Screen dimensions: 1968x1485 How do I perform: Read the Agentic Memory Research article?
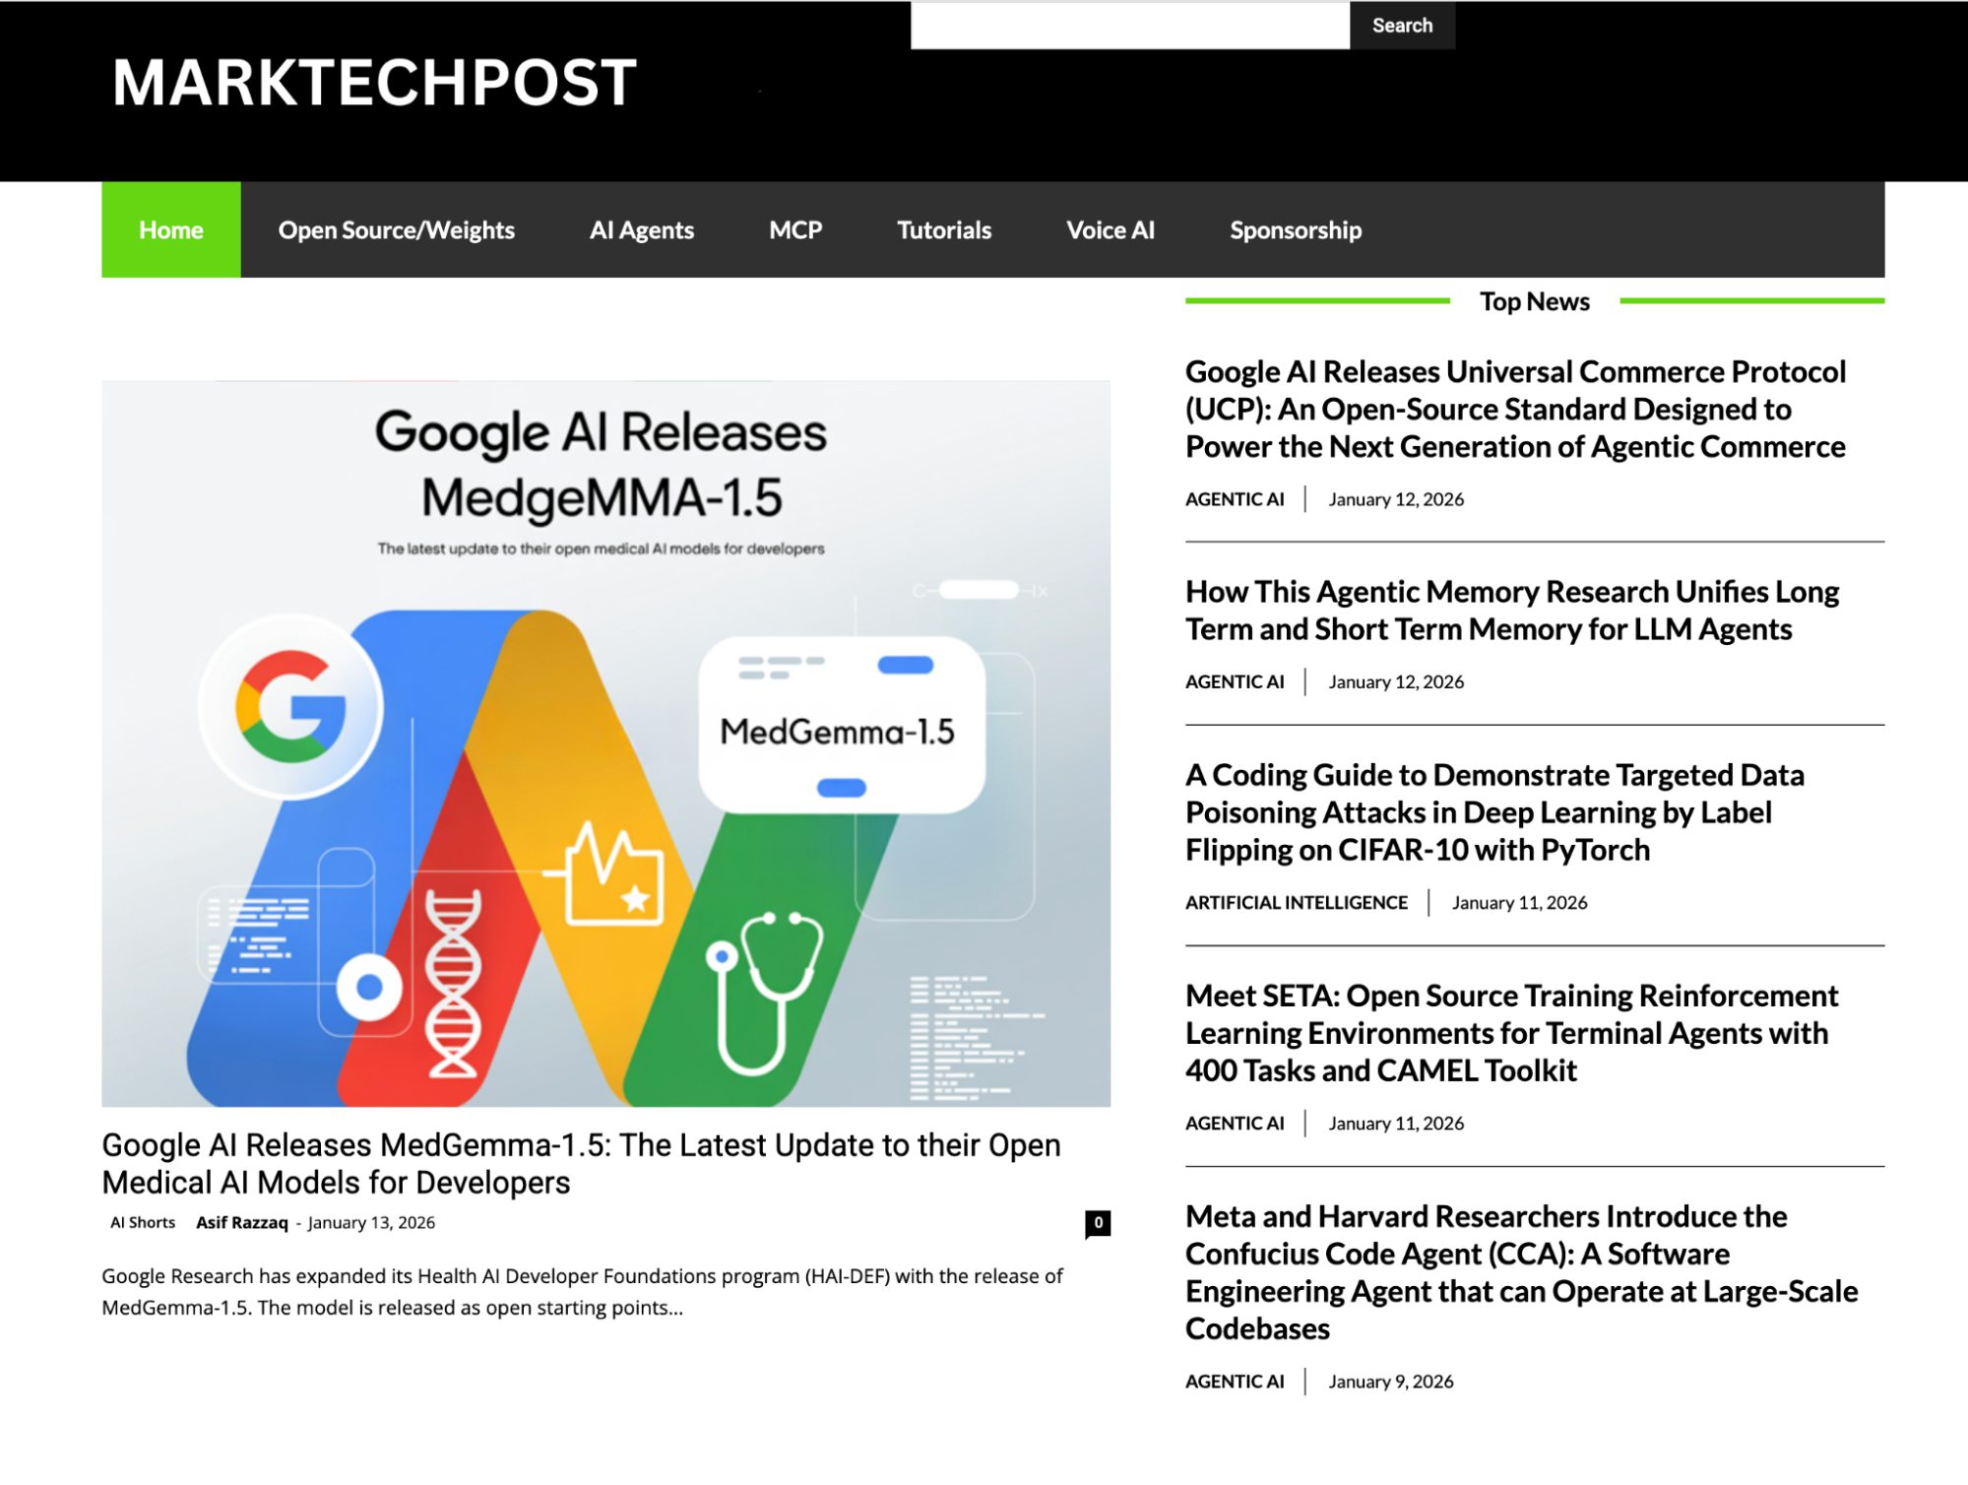1511,611
